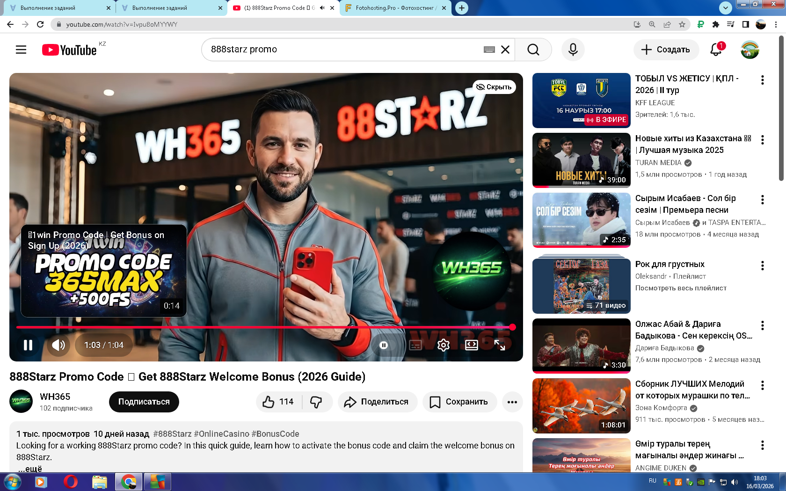Open the green P extension icon
Image resolution: width=786 pixels, height=491 pixels.
coord(701,24)
